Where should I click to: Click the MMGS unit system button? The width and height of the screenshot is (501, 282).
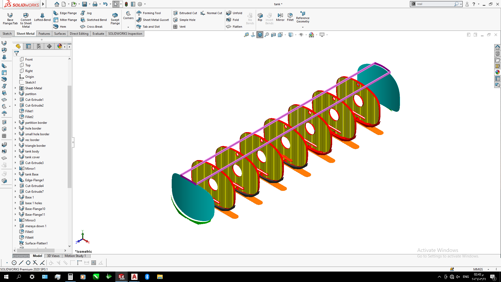pyautogui.click(x=478, y=269)
